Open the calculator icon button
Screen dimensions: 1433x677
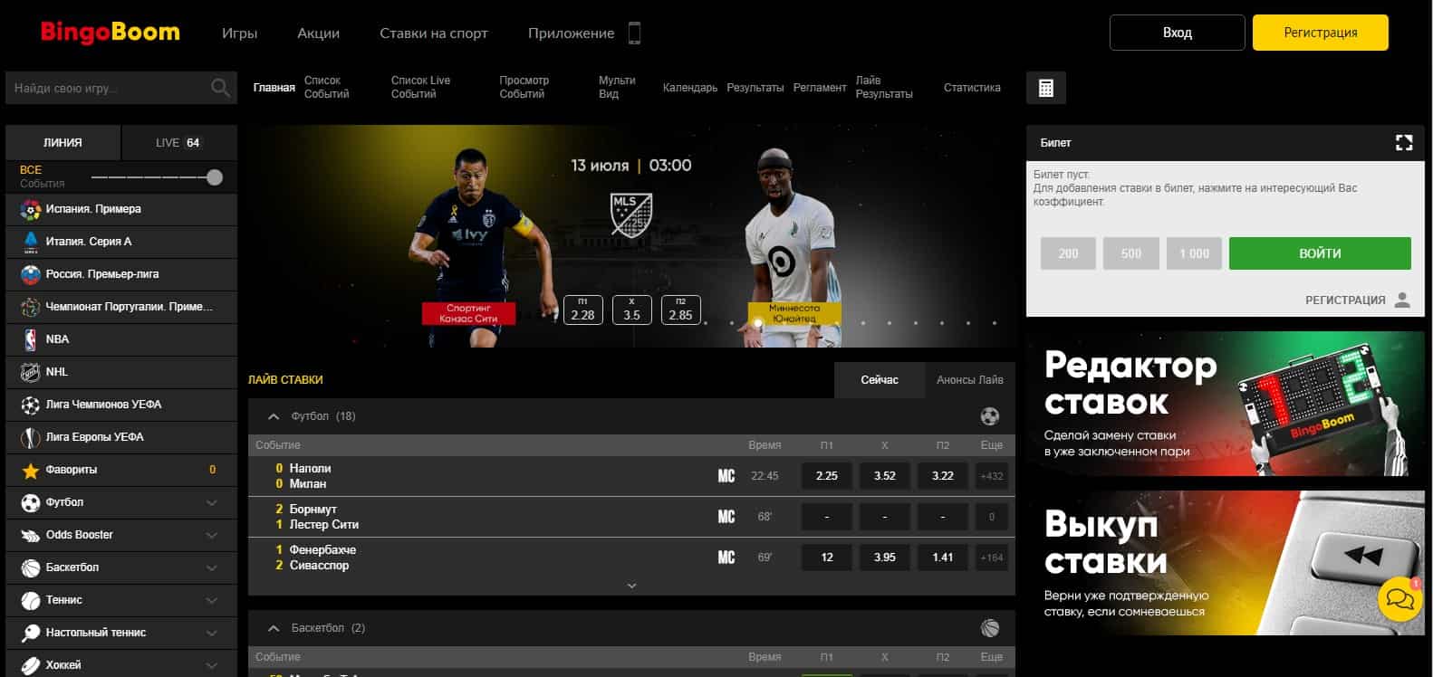[1046, 88]
